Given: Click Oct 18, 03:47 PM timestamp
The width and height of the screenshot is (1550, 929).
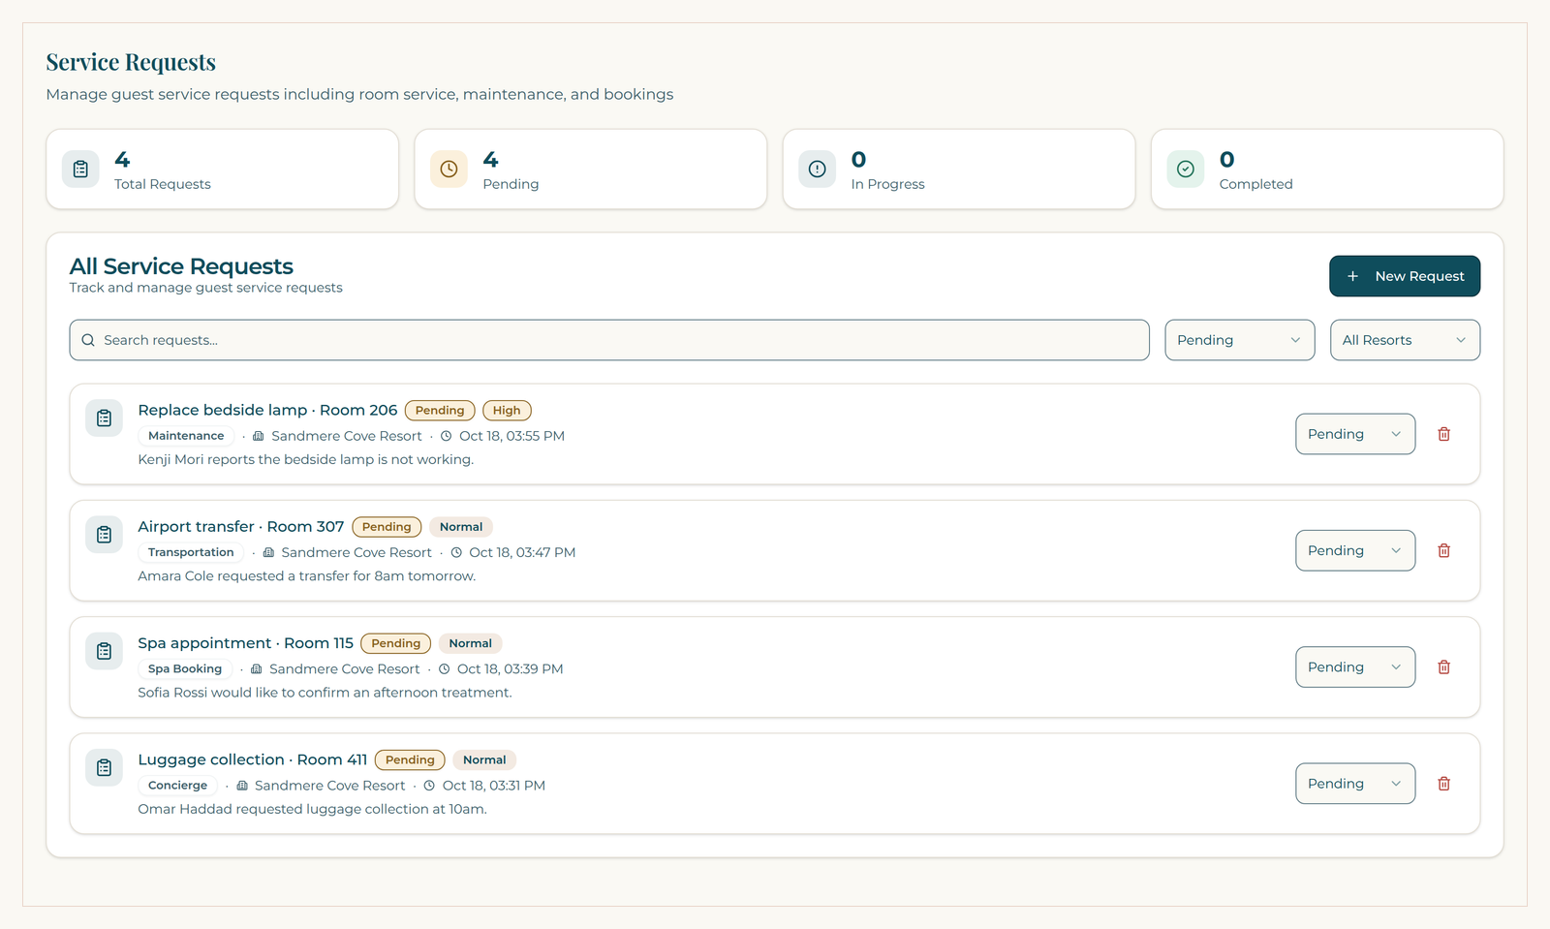Looking at the screenshot, I should 522,552.
